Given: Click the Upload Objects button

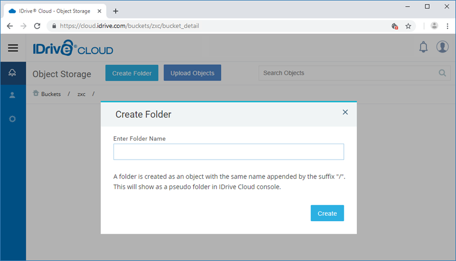Looking at the screenshot, I should coord(192,73).
